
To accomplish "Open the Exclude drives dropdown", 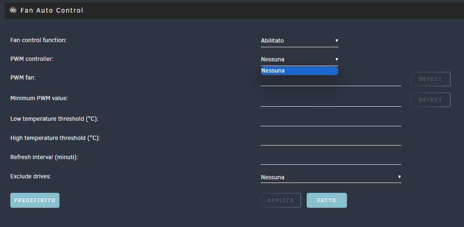I will (331, 177).
